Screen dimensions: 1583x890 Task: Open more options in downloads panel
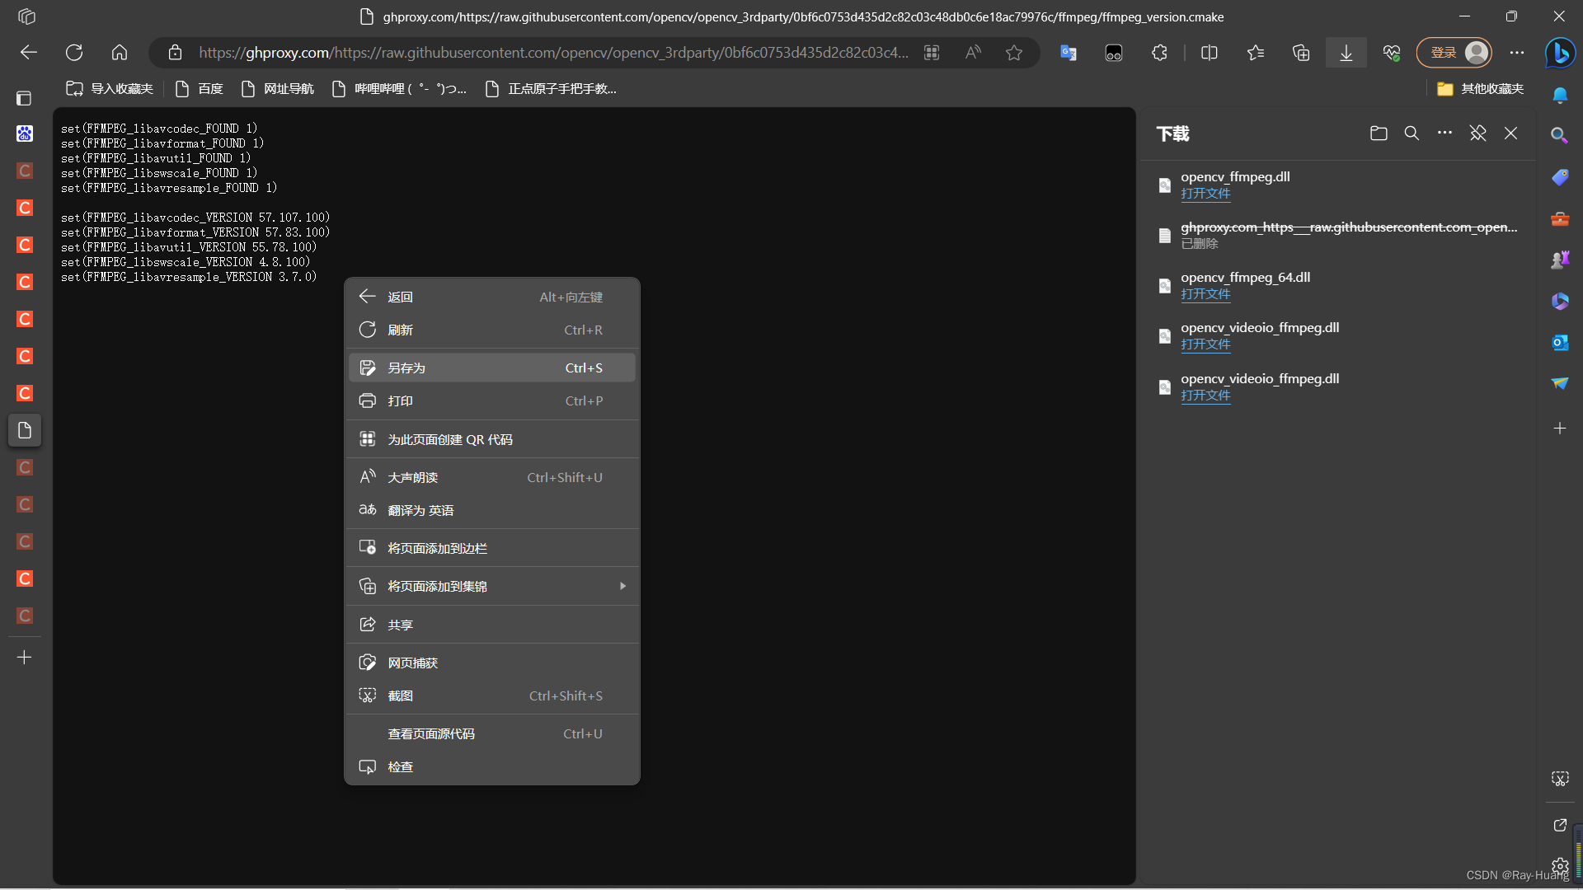(1444, 133)
